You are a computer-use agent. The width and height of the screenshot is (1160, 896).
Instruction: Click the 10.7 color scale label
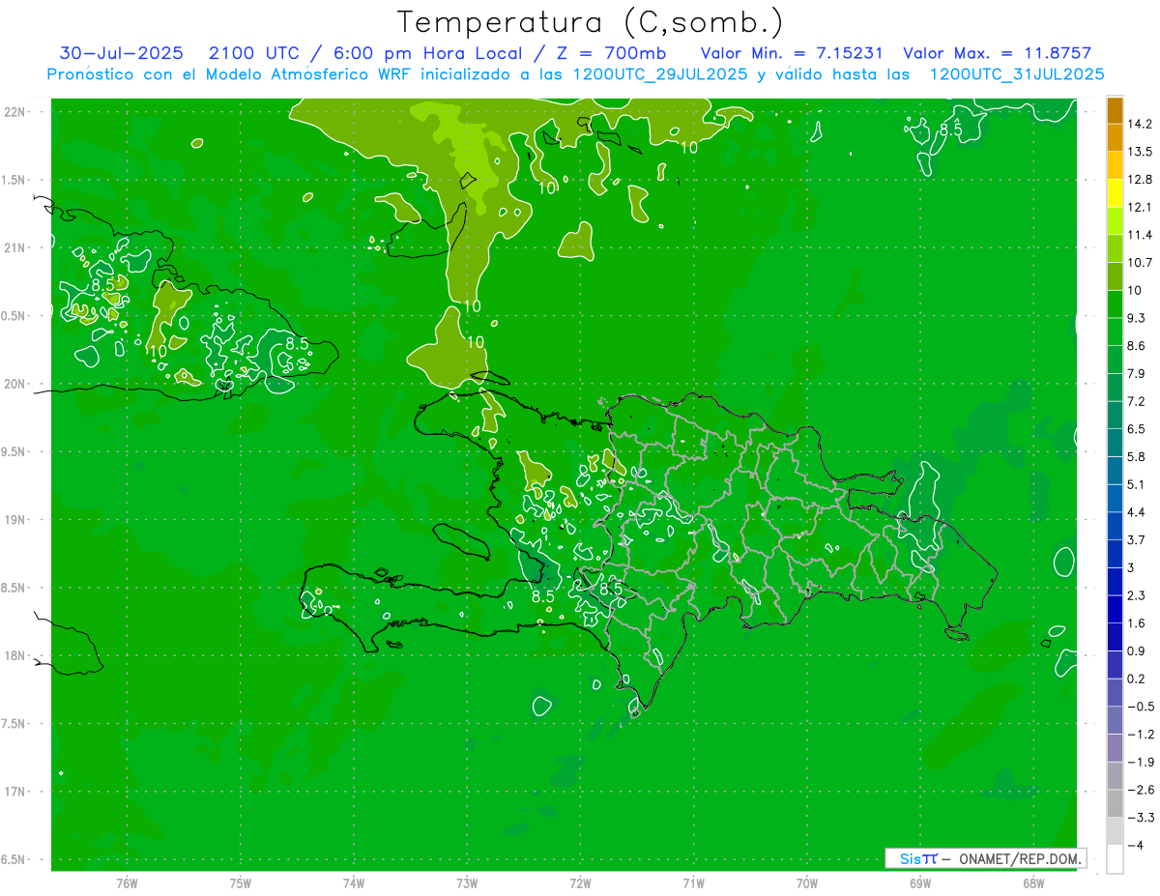click(x=1141, y=263)
